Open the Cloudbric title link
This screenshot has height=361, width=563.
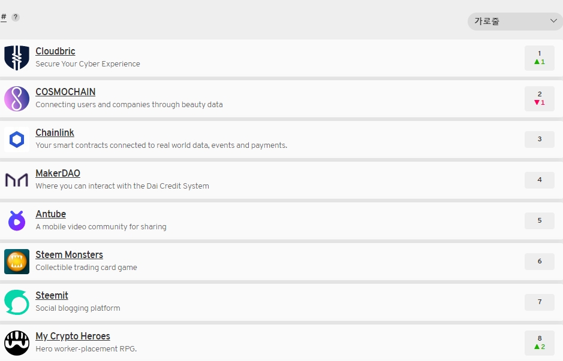[55, 51]
